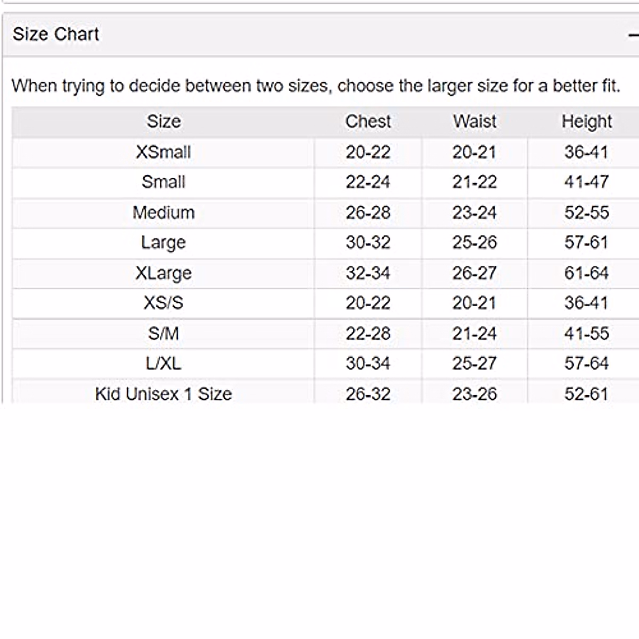Click the Medium size row label
639x639 pixels.
163,212
